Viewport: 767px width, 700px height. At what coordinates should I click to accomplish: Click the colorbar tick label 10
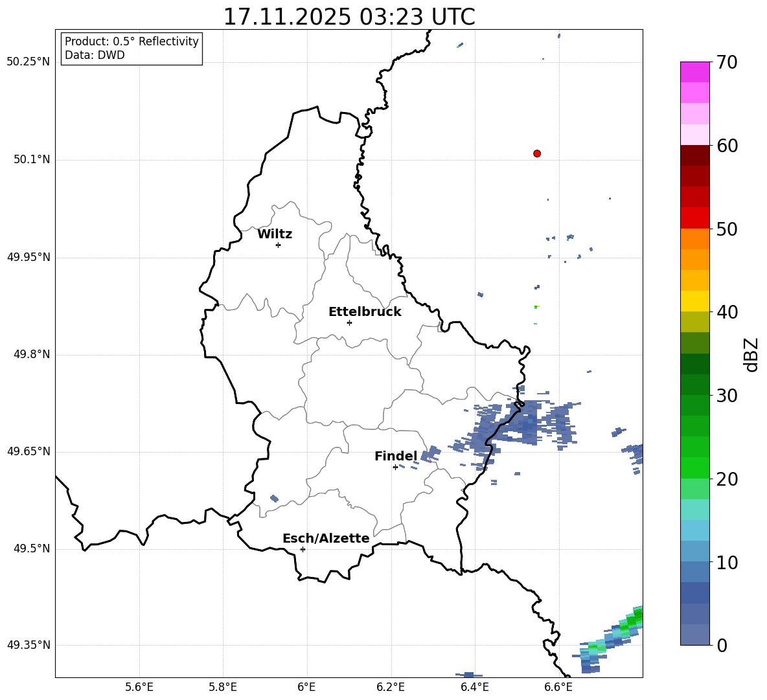(727, 562)
